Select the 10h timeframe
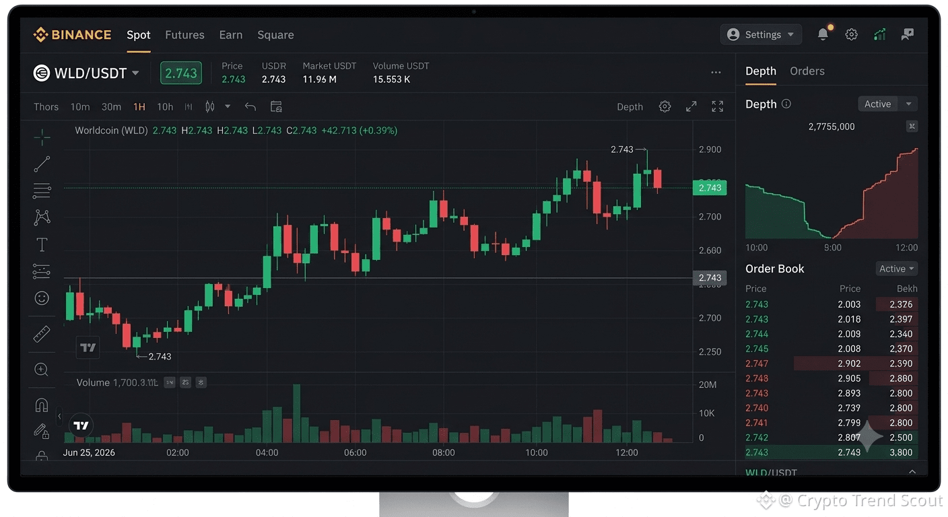The width and height of the screenshot is (948, 517). coord(165,106)
